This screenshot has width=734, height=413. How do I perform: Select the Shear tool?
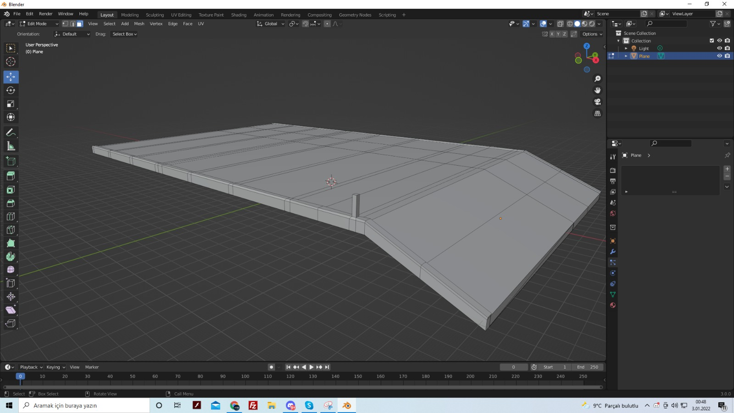pos(11,310)
